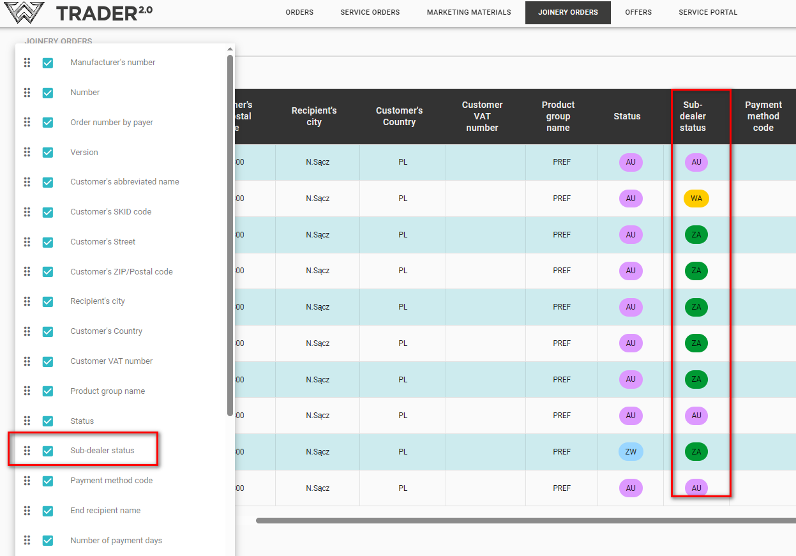Click drag handle beside Manufacturer's number
This screenshot has height=556, width=796.
point(27,63)
